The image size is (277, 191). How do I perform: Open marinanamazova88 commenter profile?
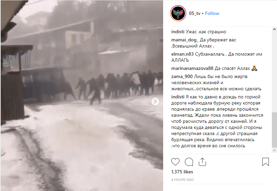tap(192, 69)
